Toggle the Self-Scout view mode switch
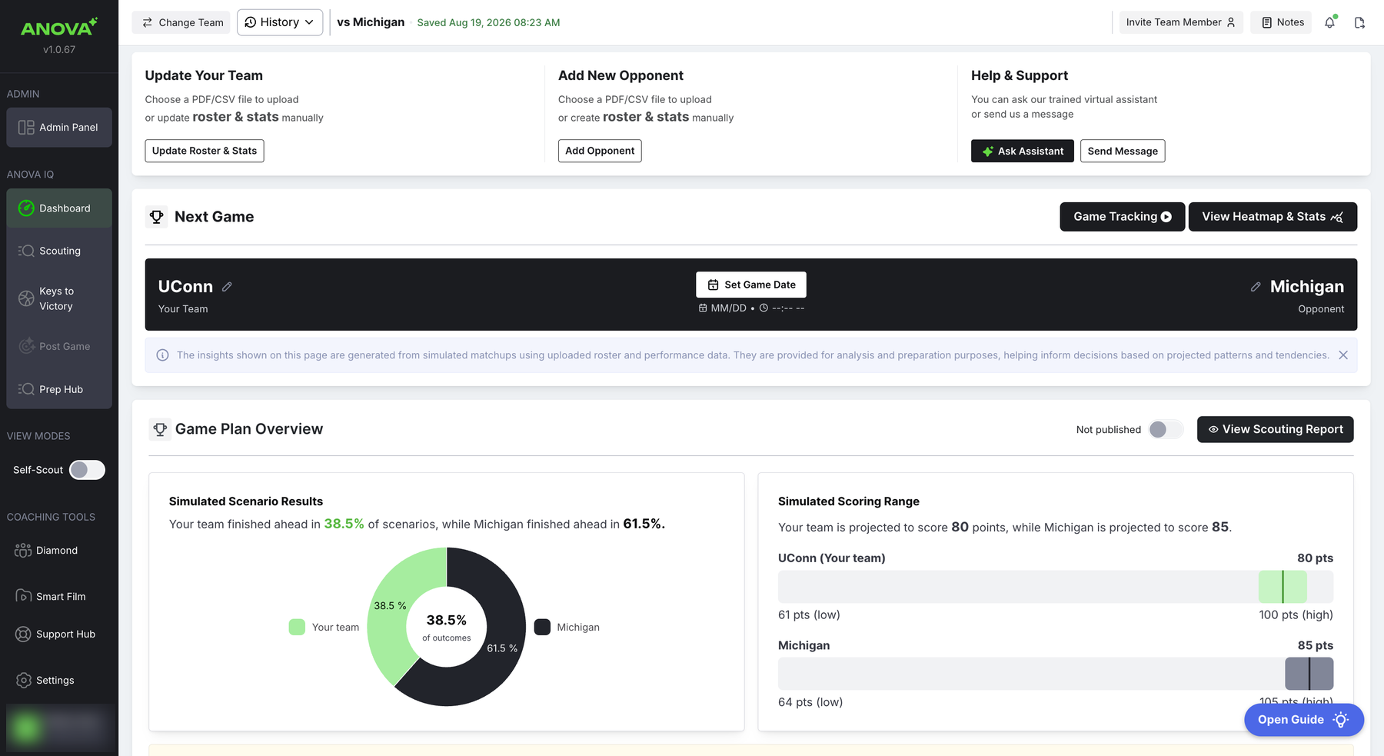 pos(87,470)
